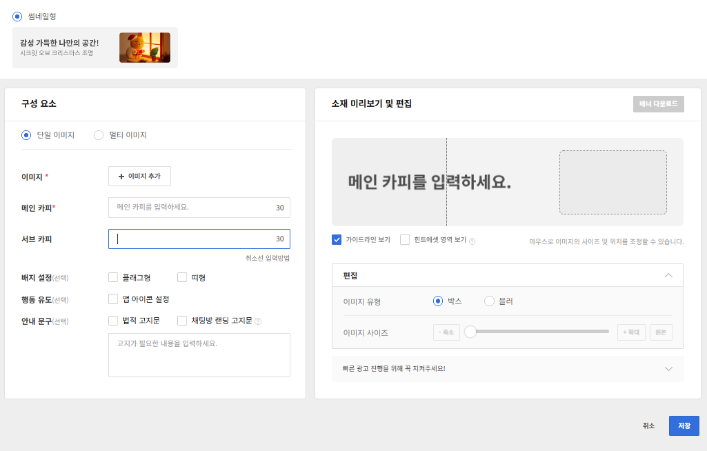This screenshot has height=451, width=707.
Task: Enable the 힌트에셋 영역 보기 checkbox
Action: 405,240
